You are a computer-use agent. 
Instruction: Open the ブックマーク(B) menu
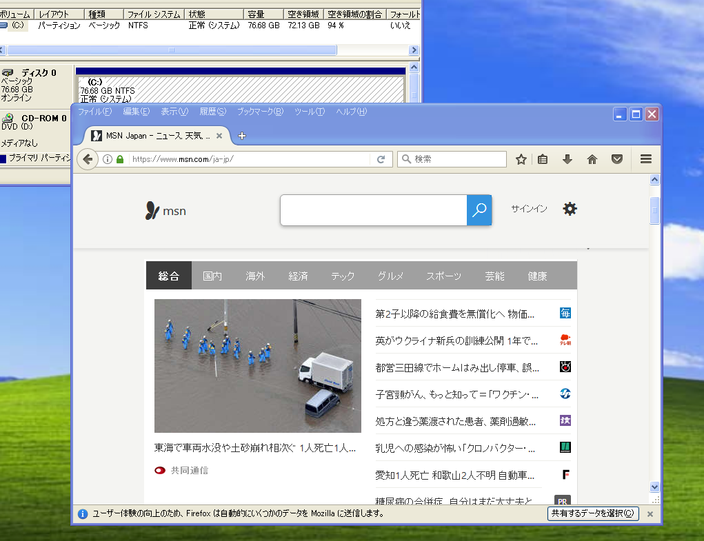(x=261, y=111)
